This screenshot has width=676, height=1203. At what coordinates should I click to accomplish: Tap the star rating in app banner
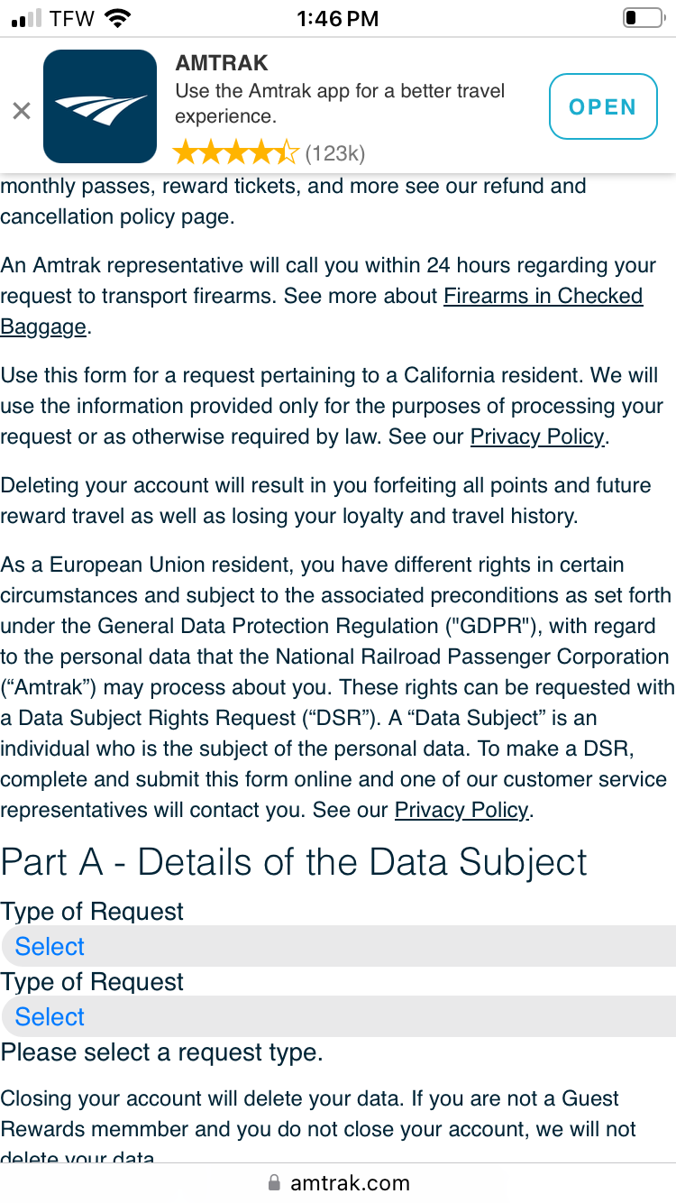(x=235, y=152)
